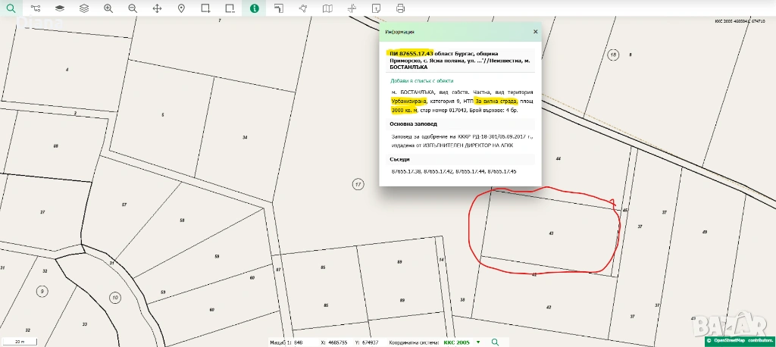Image resolution: width=776 pixels, height=347 pixels.
Task: Select the location pin marker tool
Action: pyautogui.click(x=181, y=8)
